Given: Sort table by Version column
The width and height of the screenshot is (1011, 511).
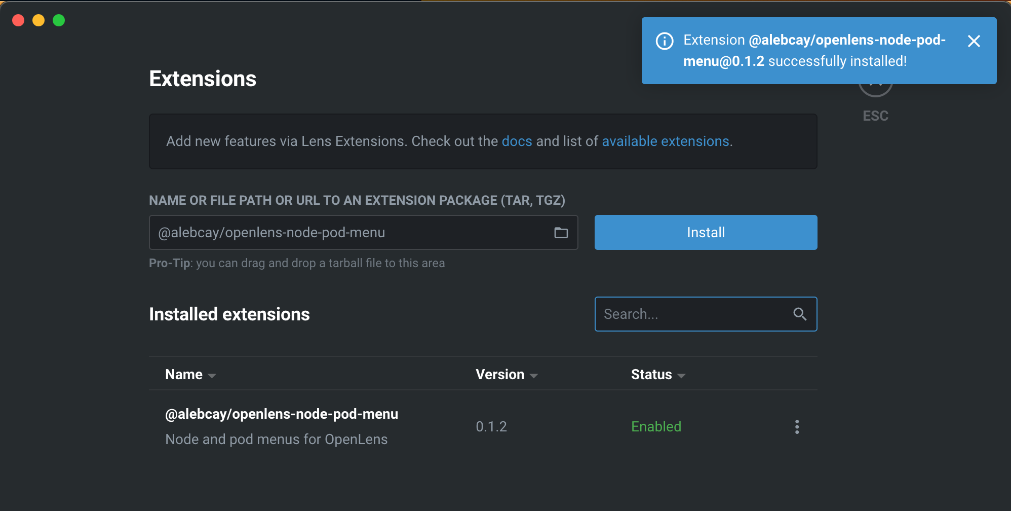Looking at the screenshot, I should [x=507, y=375].
